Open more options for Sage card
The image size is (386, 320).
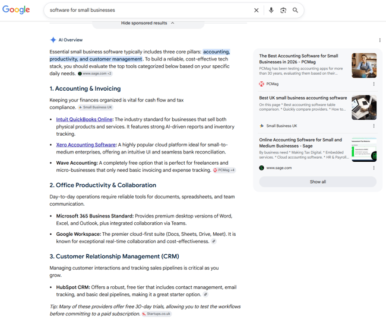pos(374,168)
